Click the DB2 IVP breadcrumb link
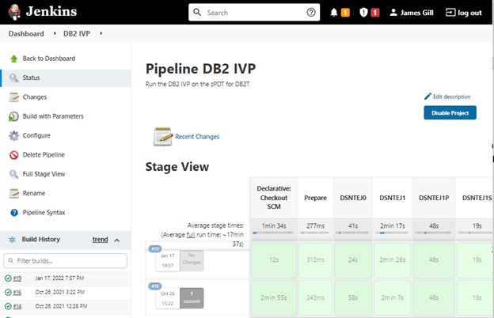The image size is (494, 318). click(77, 33)
